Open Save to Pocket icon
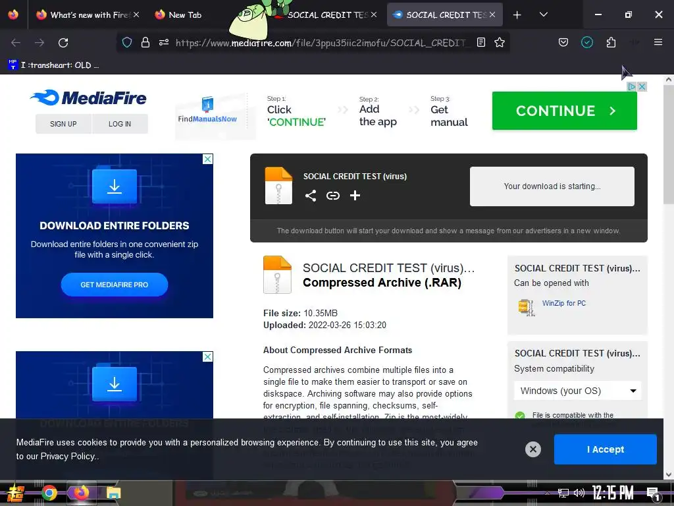The image size is (674, 506). click(x=563, y=42)
